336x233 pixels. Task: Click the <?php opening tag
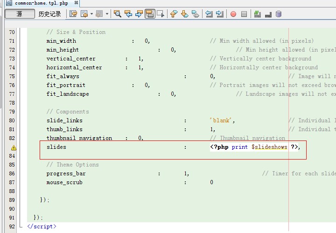[x=219, y=147]
